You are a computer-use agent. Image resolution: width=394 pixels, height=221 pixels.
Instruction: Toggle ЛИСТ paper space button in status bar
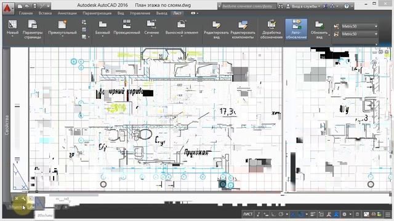coord(247,214)
